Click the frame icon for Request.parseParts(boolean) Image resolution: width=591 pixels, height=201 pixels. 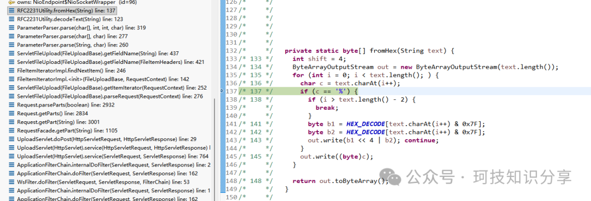coord(11,105)
